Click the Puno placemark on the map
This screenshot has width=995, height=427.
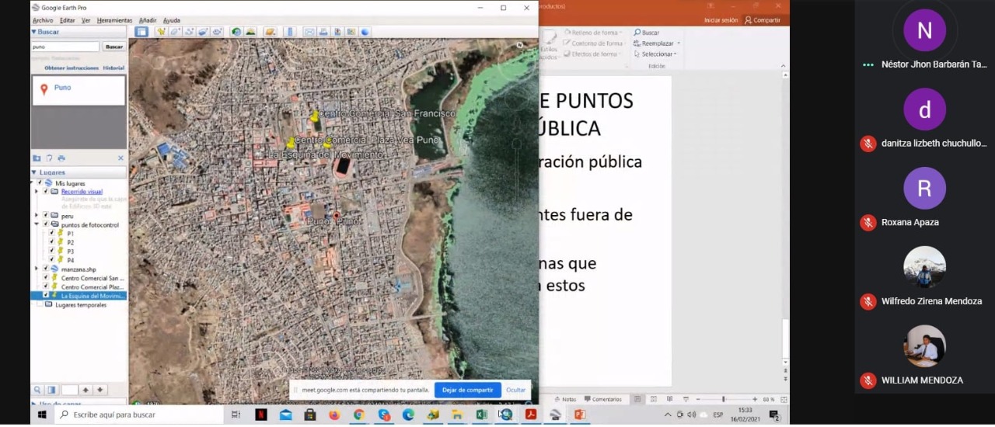pos(337,215)
